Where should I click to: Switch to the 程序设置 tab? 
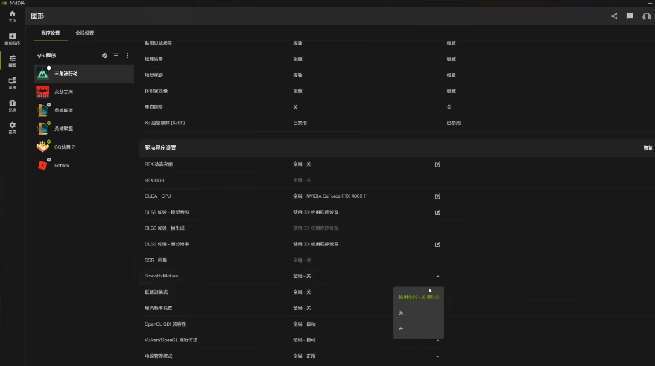(x=51, y=33)
